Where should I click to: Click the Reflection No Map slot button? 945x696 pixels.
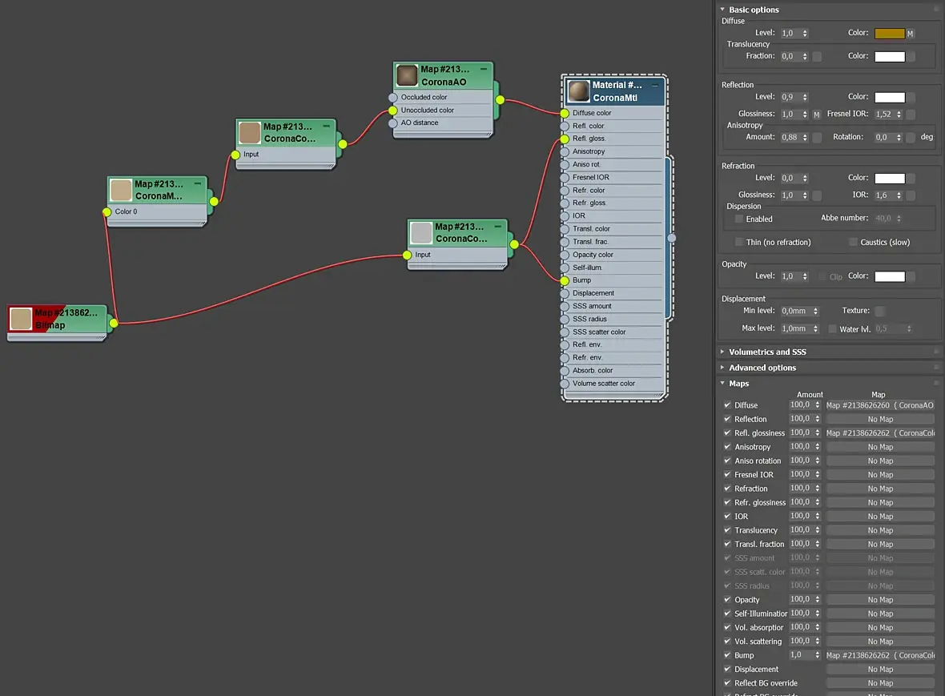click(880, 420)
